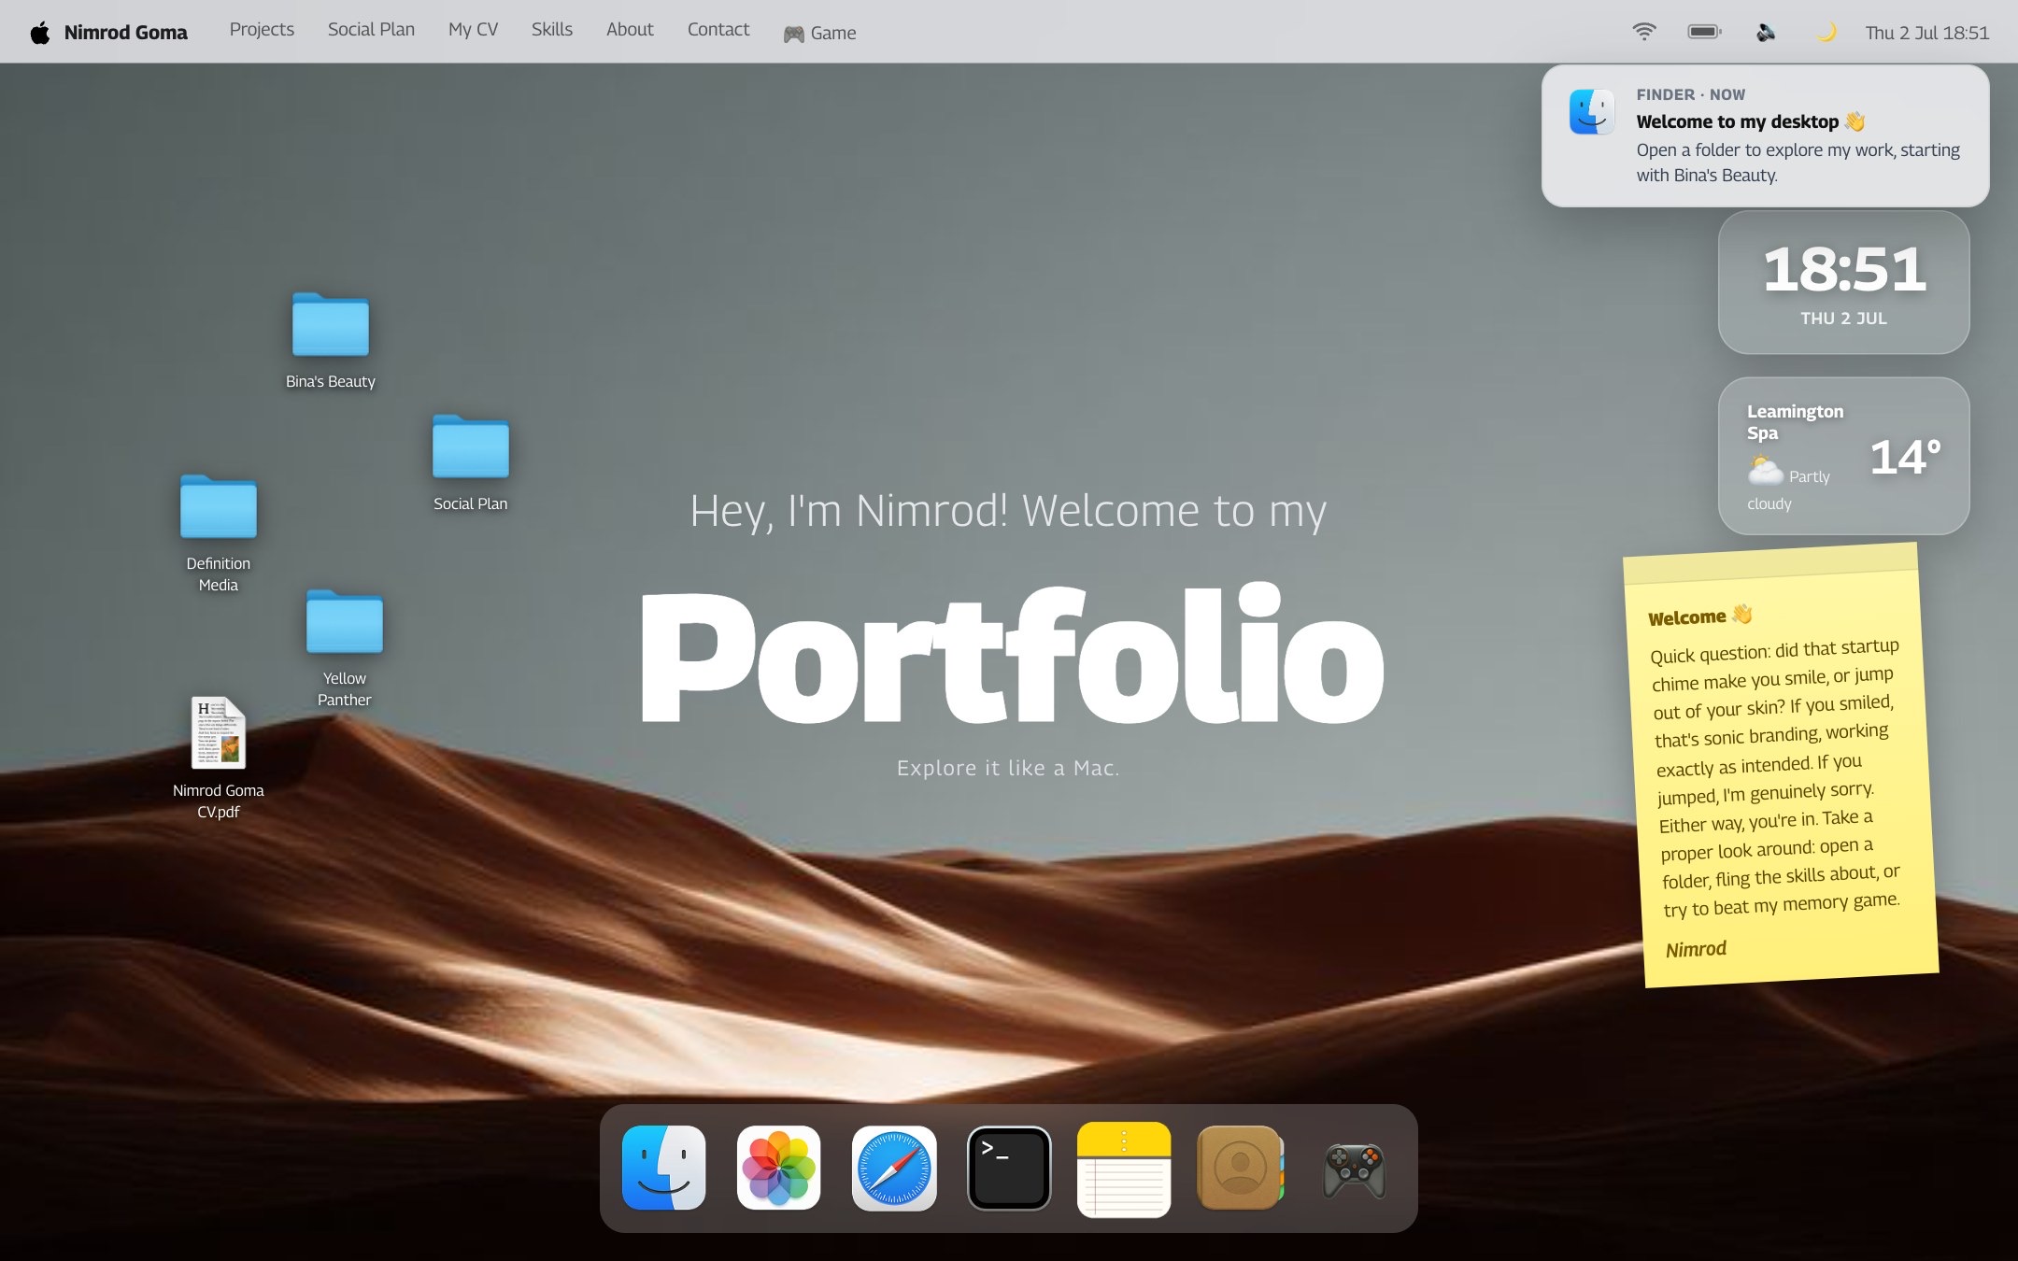Launch Finder from the dock
This screenshot has width=2018, height=1261.
663,1168
